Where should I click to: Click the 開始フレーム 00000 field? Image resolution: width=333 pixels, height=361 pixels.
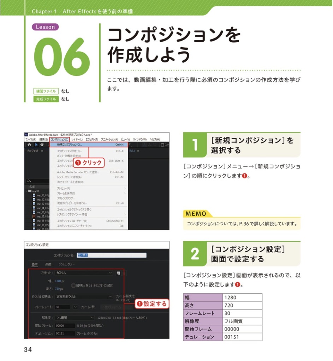[65, 325]
